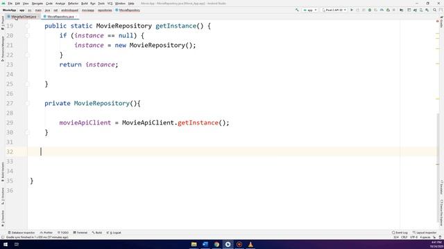Click the CRLF line separator indicator
444x249 pixels.
click(404, 237)
